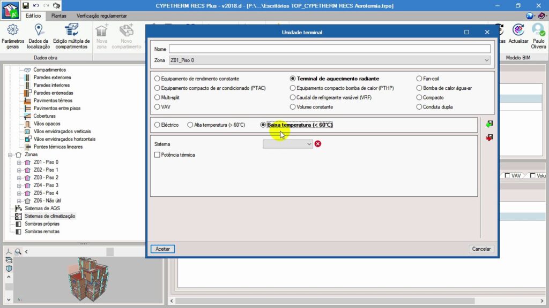Click the Nome text field

pos(329,49)
